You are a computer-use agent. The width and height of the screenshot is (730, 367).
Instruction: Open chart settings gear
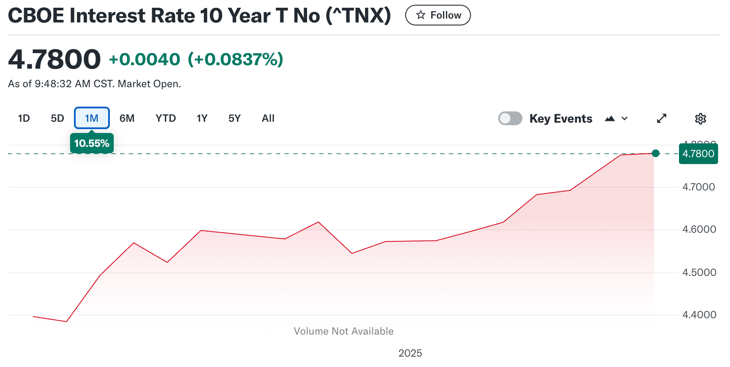point(701,119)
